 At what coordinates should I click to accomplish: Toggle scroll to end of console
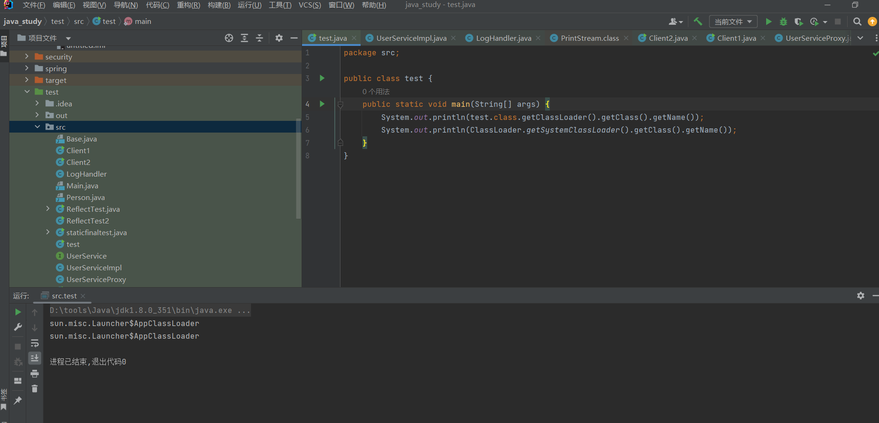click(x=35, y=358)
